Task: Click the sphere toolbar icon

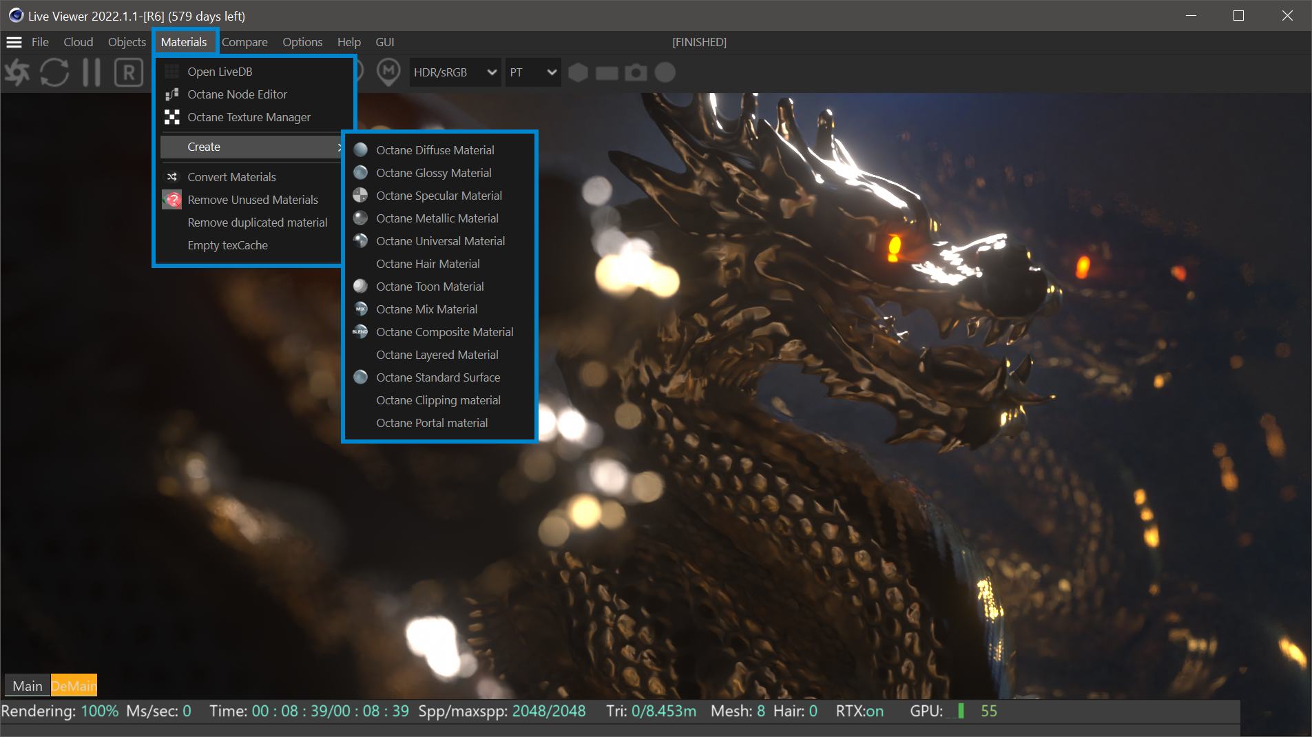Action: (665, 72)
